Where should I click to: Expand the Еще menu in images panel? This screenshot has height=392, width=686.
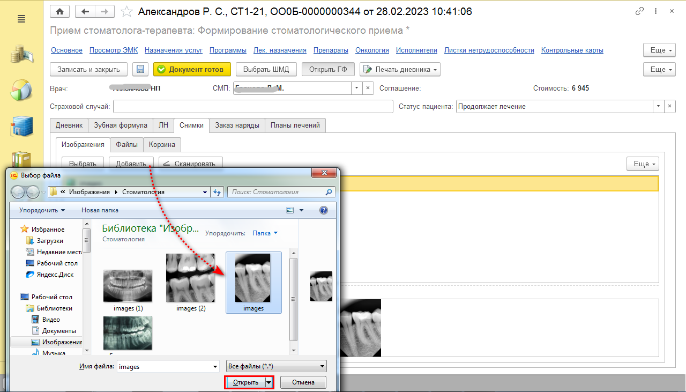(643, 164)
